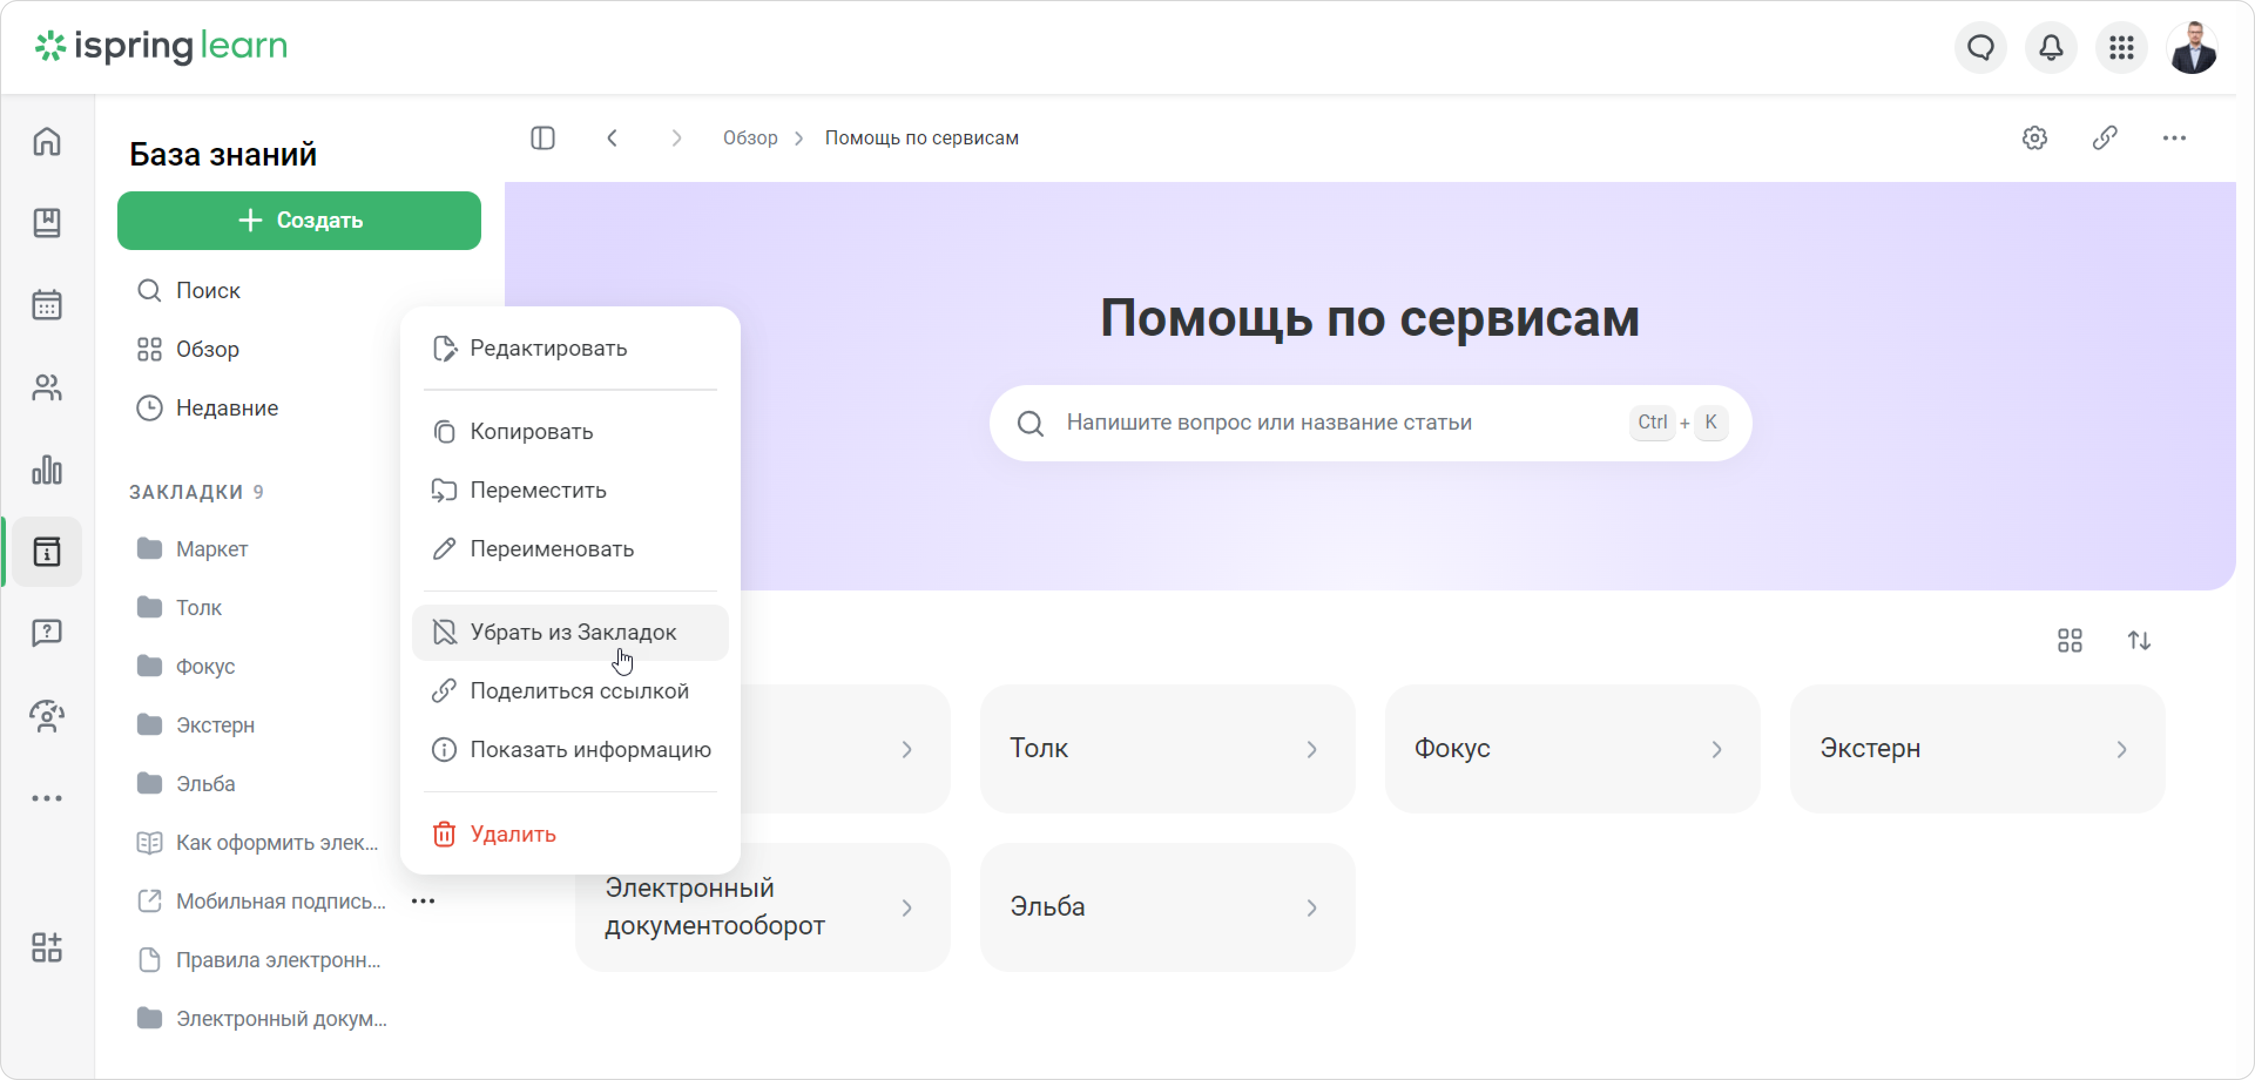Expand the chevron of the card hidden behind menu

(907, 749)
